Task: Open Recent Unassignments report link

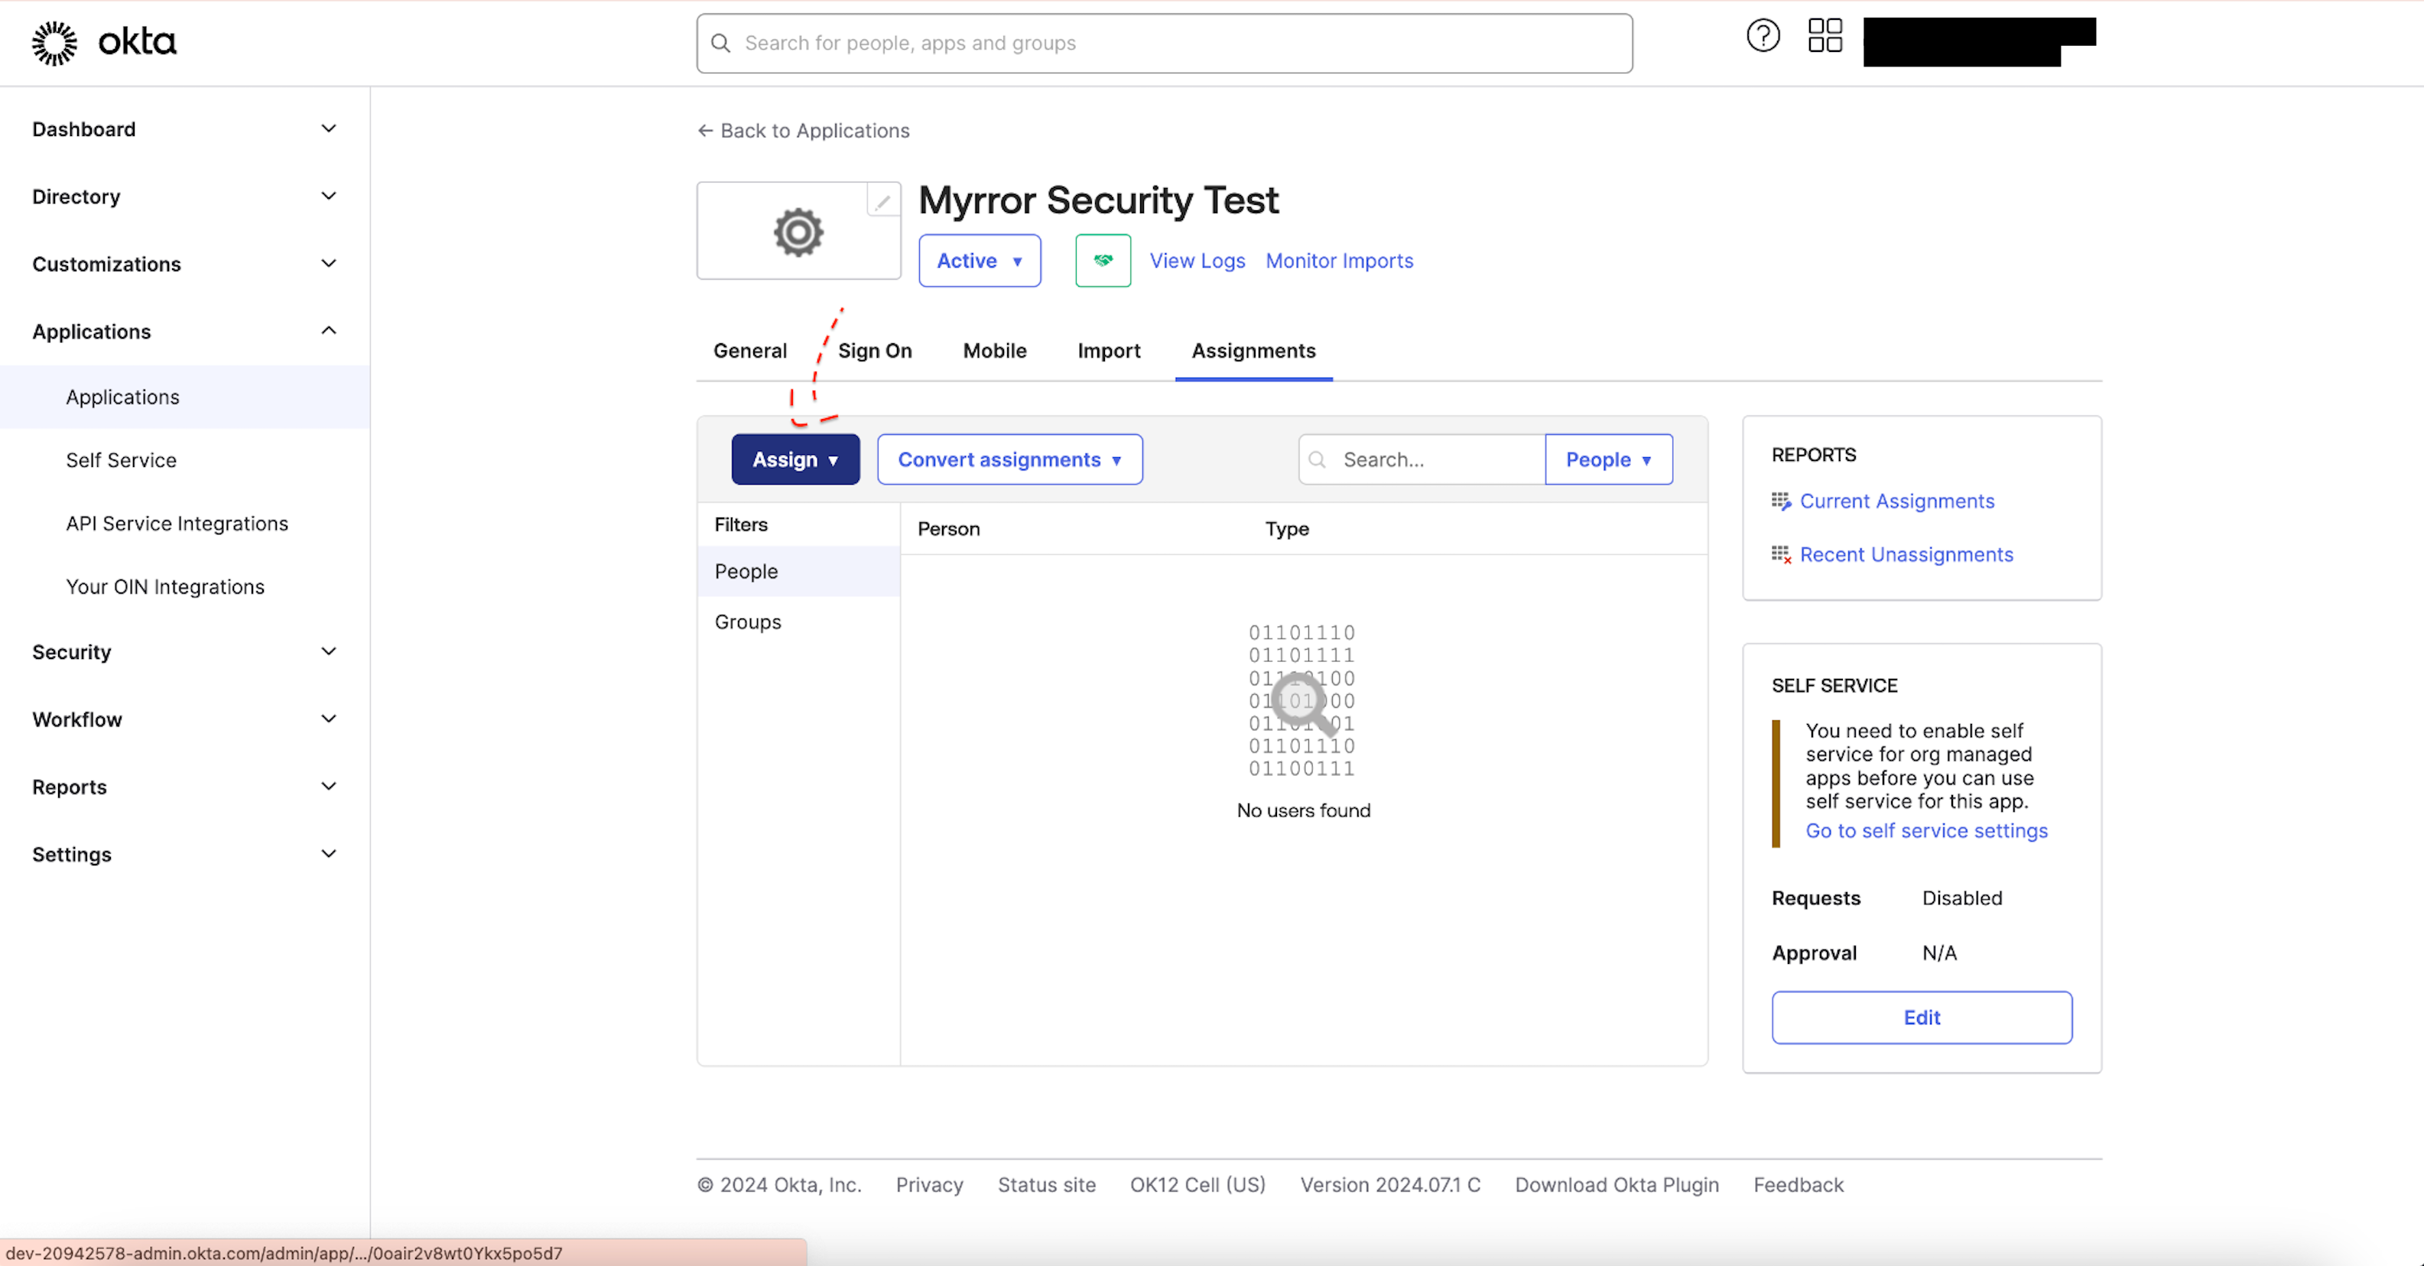Action: pyautogui.click(x=1906, y=555)
